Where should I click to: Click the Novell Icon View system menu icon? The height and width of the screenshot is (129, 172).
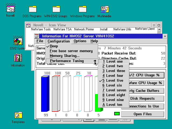[x=28, y=25]
